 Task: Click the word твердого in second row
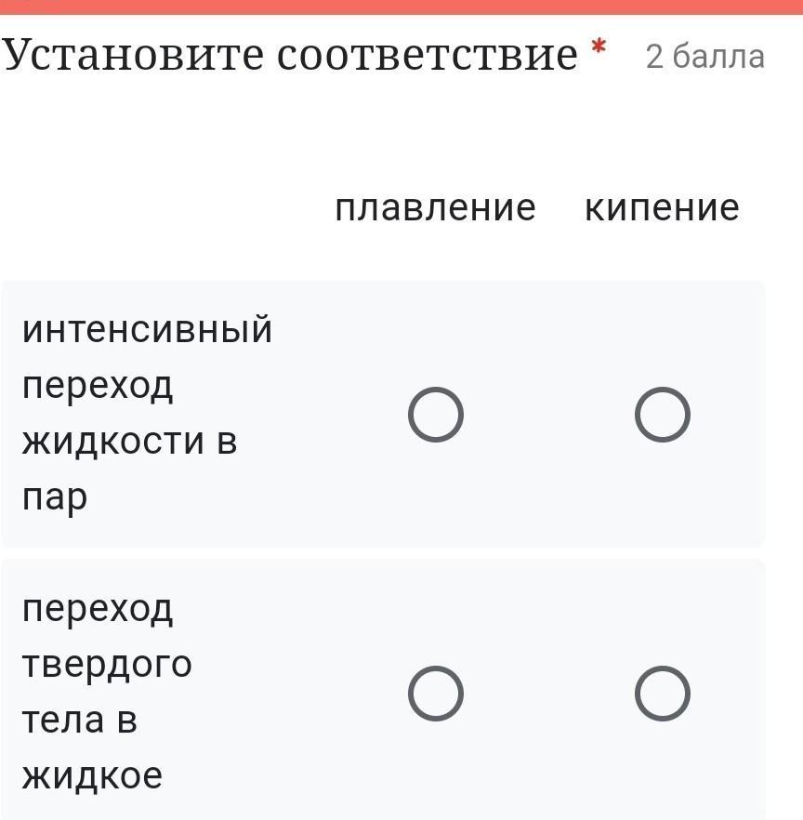pyautogui.click(x=107, y=665)
